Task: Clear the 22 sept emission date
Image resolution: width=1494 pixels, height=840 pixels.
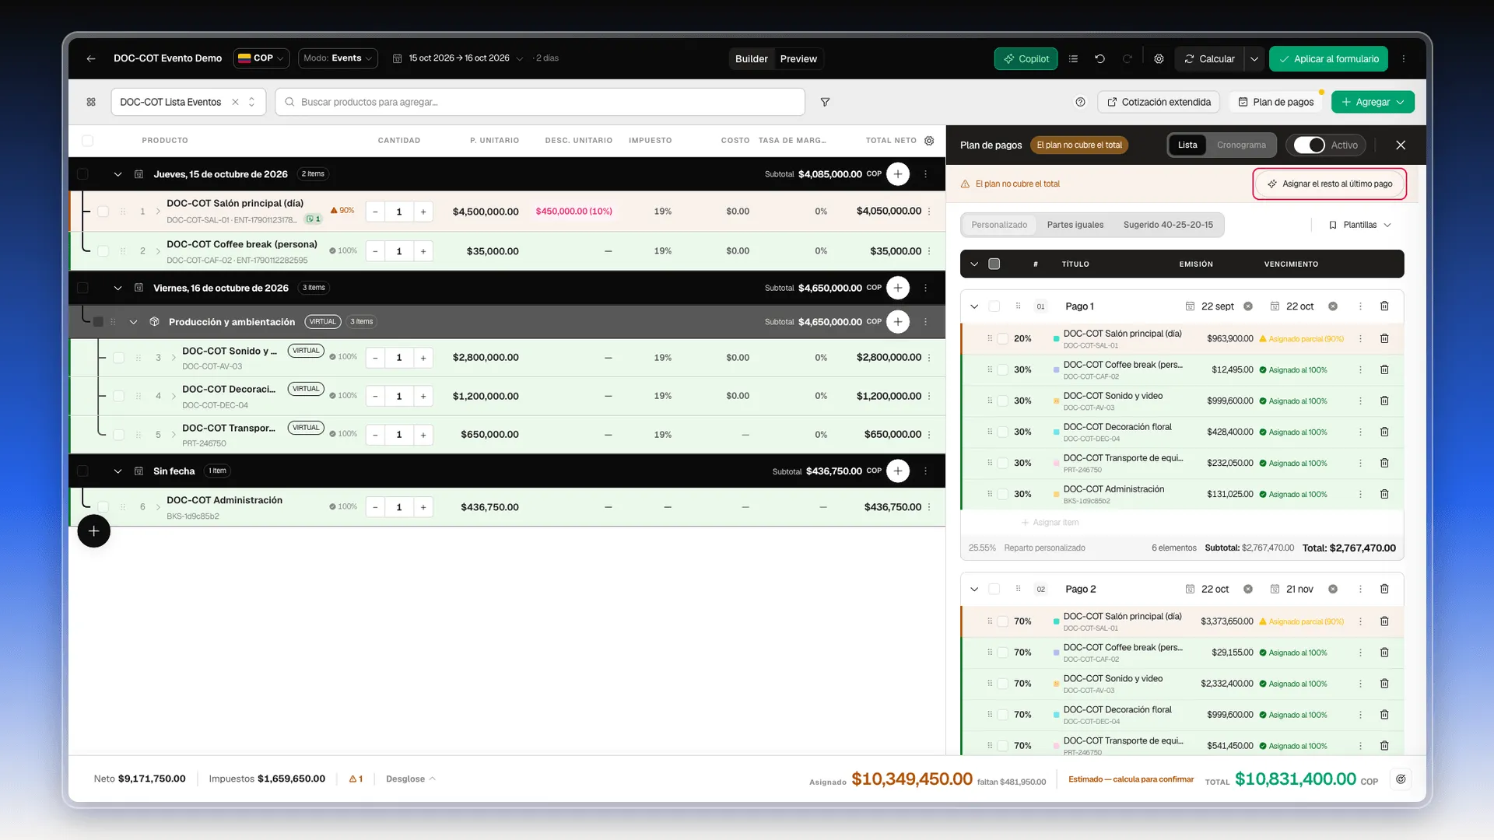Action: tap(1248, 306)
